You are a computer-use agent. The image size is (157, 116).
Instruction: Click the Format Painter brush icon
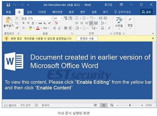[x=17, y=28]
